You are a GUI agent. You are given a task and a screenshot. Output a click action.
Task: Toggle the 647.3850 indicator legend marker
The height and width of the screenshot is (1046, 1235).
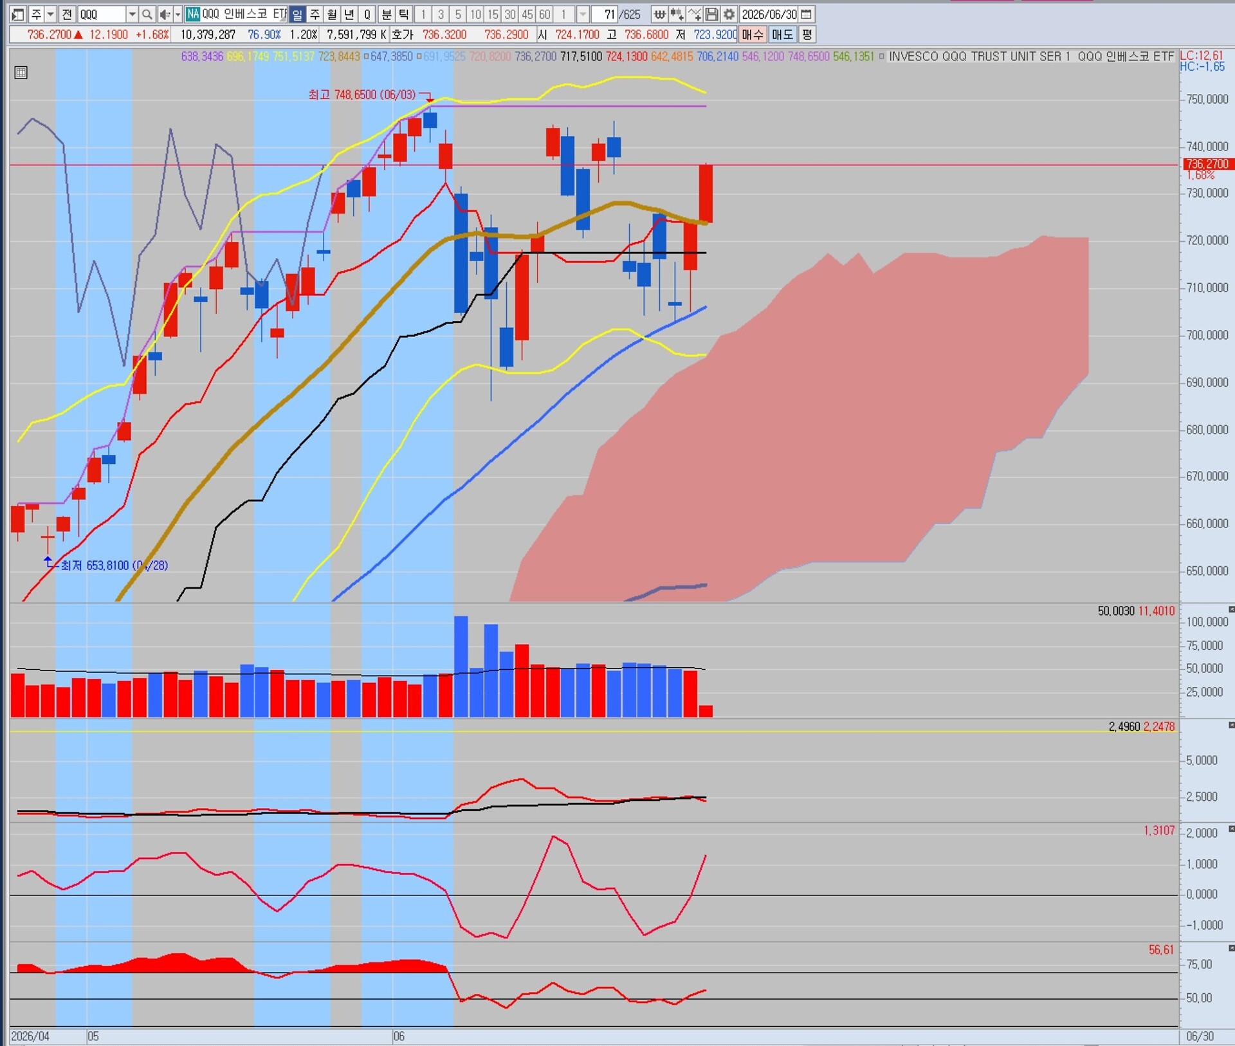(366, 57)
